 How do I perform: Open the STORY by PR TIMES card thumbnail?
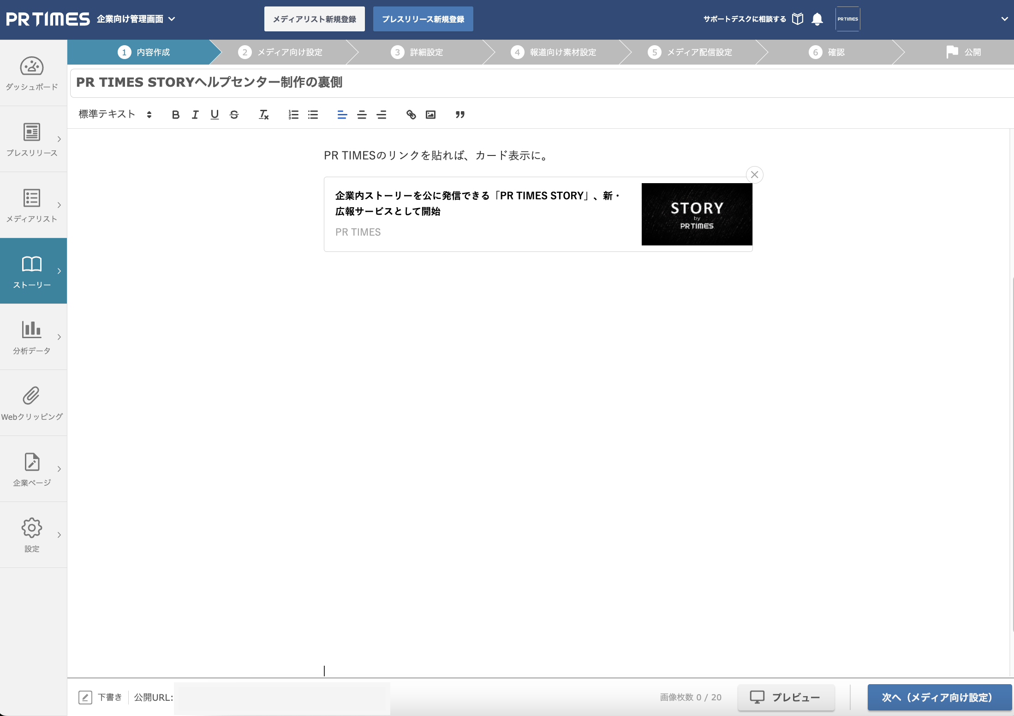coord(697,214)
